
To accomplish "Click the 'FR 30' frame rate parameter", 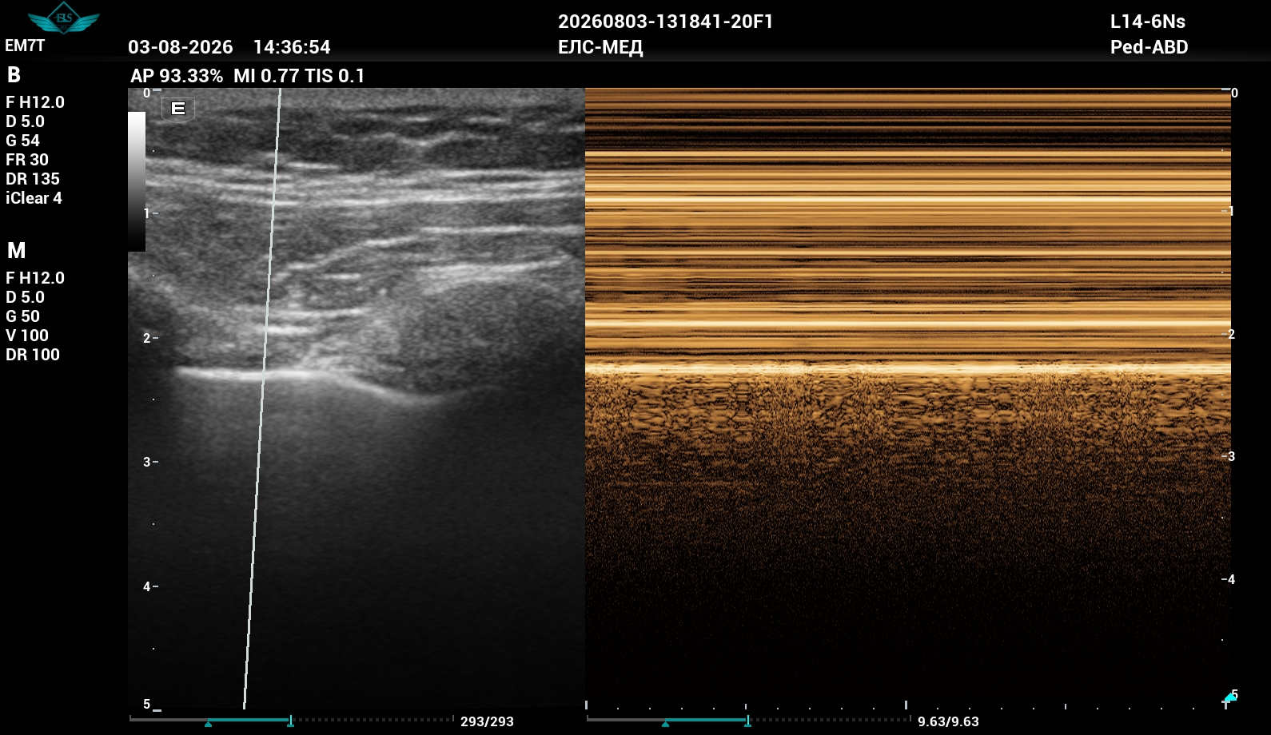I will click(27, 160).
